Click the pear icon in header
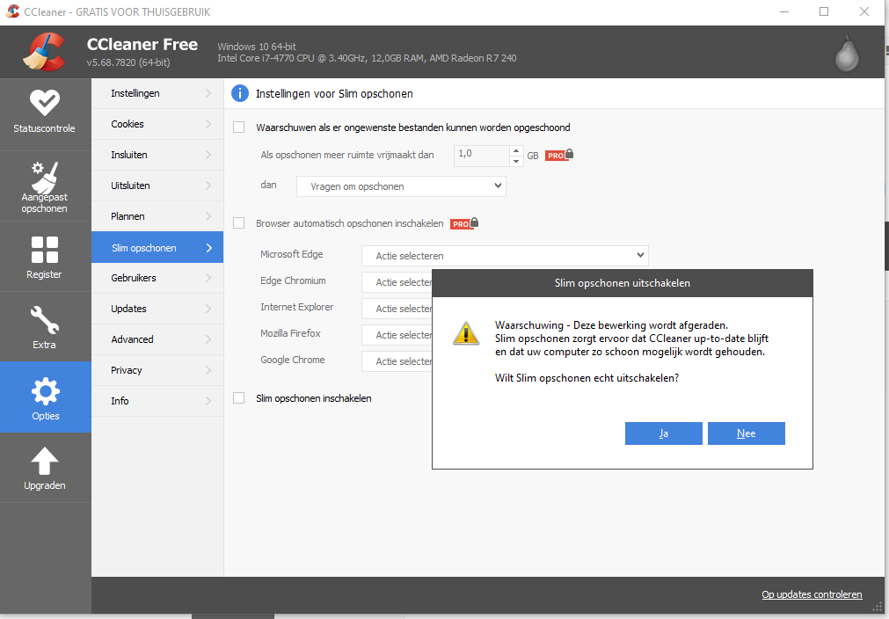Viewport: 889px width, 619px height. [x=847, y=55]
